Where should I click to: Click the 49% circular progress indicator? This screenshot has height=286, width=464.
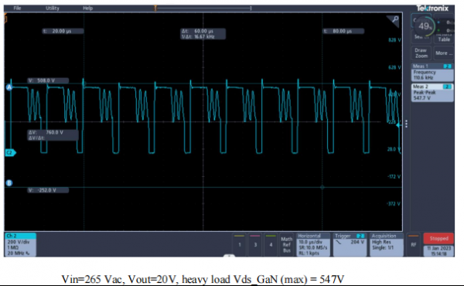coord(425,26)
